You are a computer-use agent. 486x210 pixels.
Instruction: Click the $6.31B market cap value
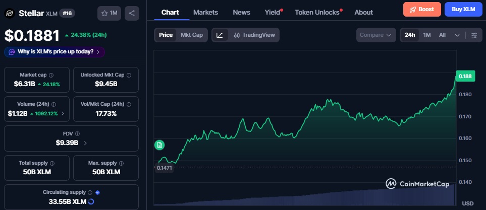[25, 84]
